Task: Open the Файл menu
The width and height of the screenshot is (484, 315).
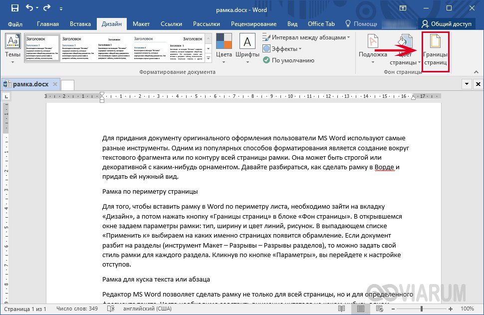Action: [x=15, y=24]
